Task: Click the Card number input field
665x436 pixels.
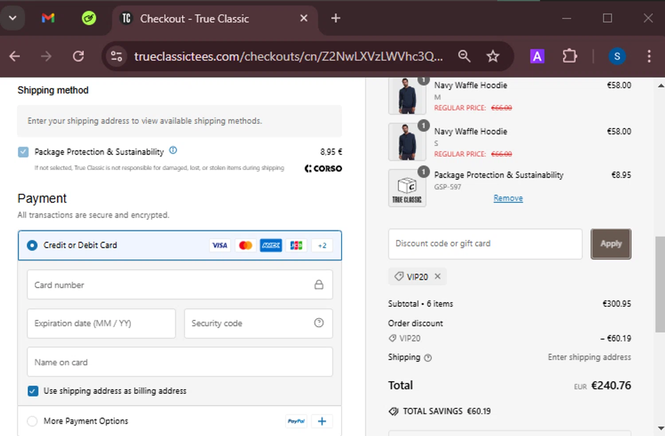Action: (x=173, y=285)
